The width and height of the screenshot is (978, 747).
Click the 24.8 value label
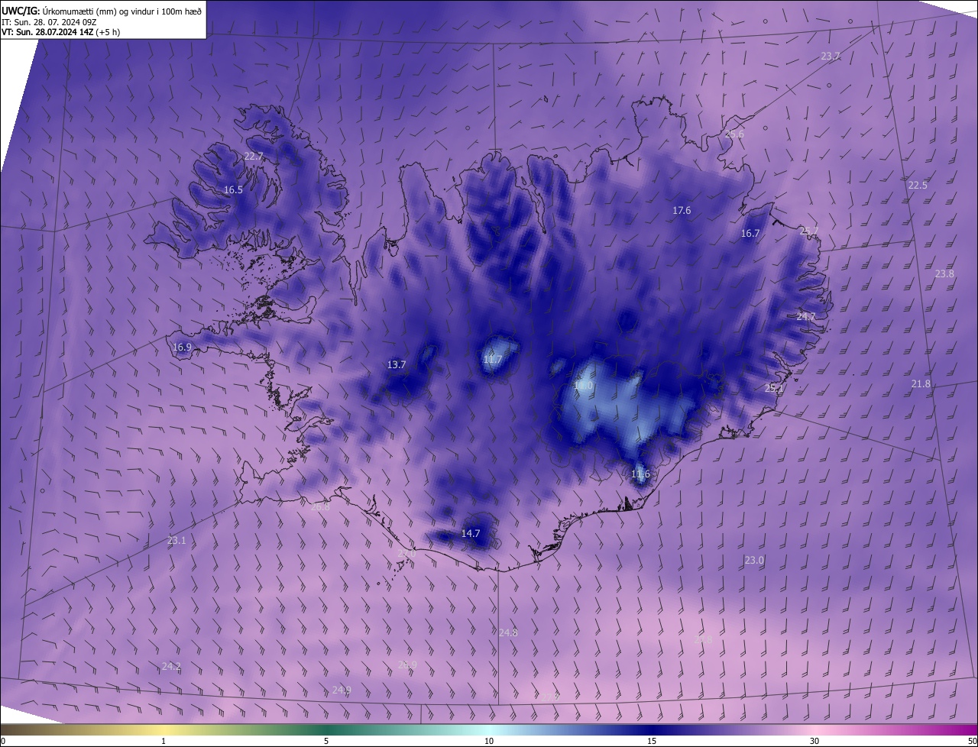point(508,632)
